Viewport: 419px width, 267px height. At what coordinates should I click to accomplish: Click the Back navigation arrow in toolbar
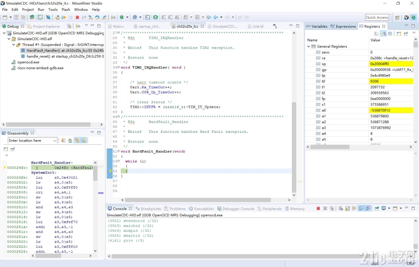pyautogui.click(x=216, y=17)
